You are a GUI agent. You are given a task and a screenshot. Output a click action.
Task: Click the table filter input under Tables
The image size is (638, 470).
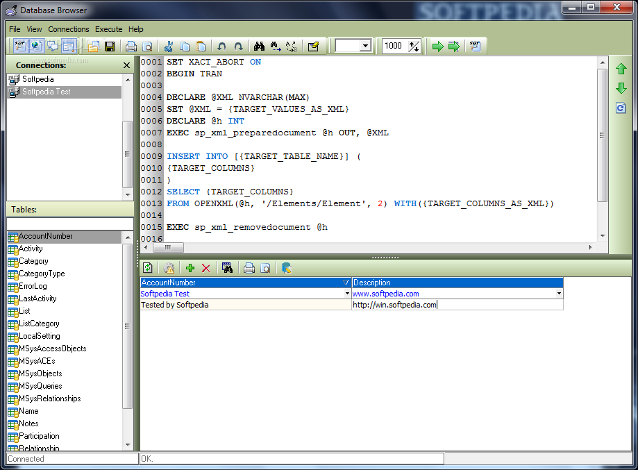(70, 224)
